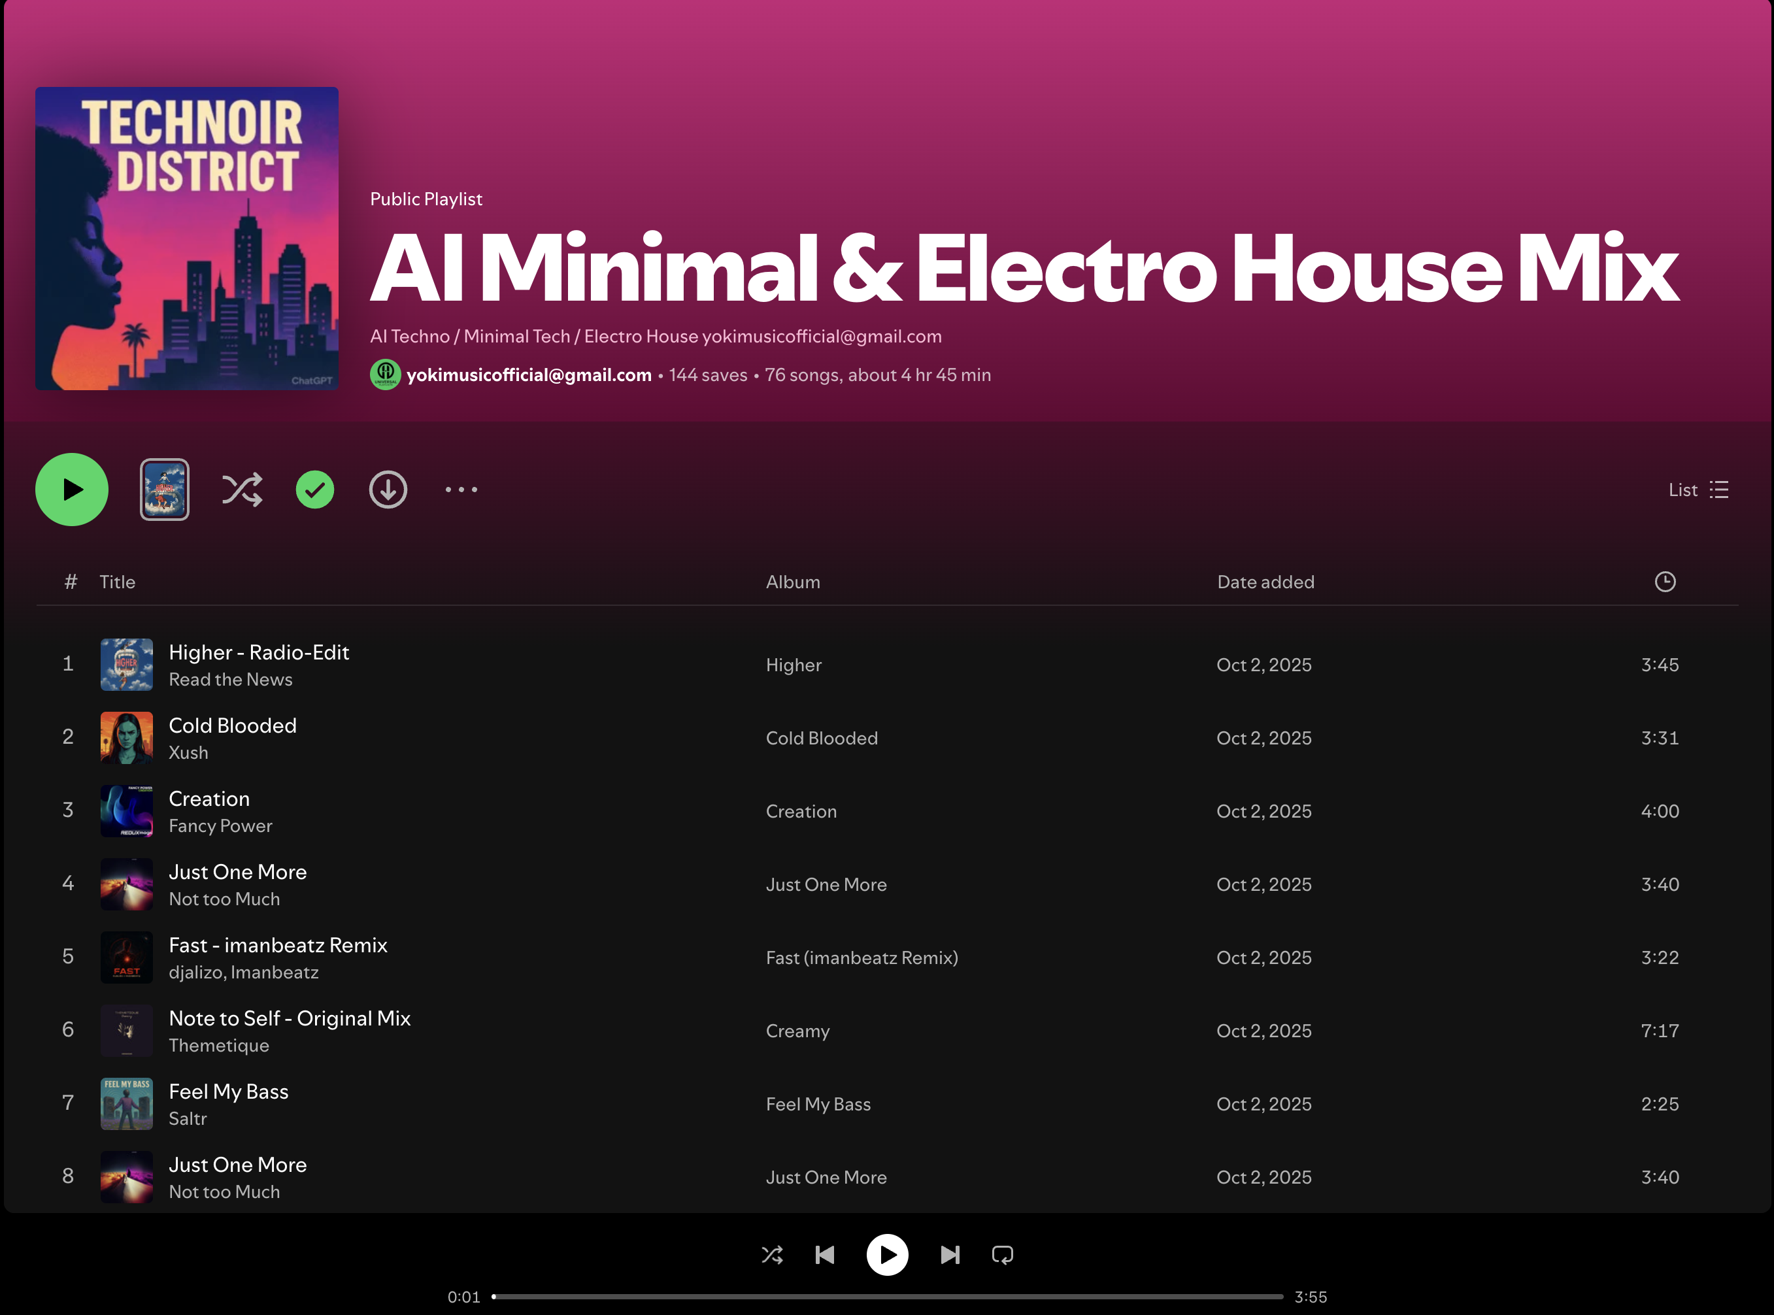Toggle repeat mode in player controls

(1002, 1256)
